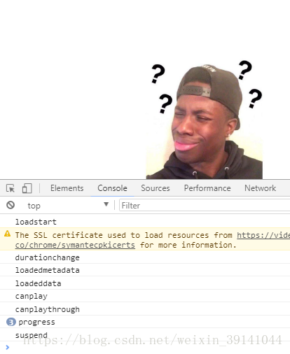Activate the inspect element picker icon
The width and height of the screenshot is (290, 354).
tap(11, 188)
